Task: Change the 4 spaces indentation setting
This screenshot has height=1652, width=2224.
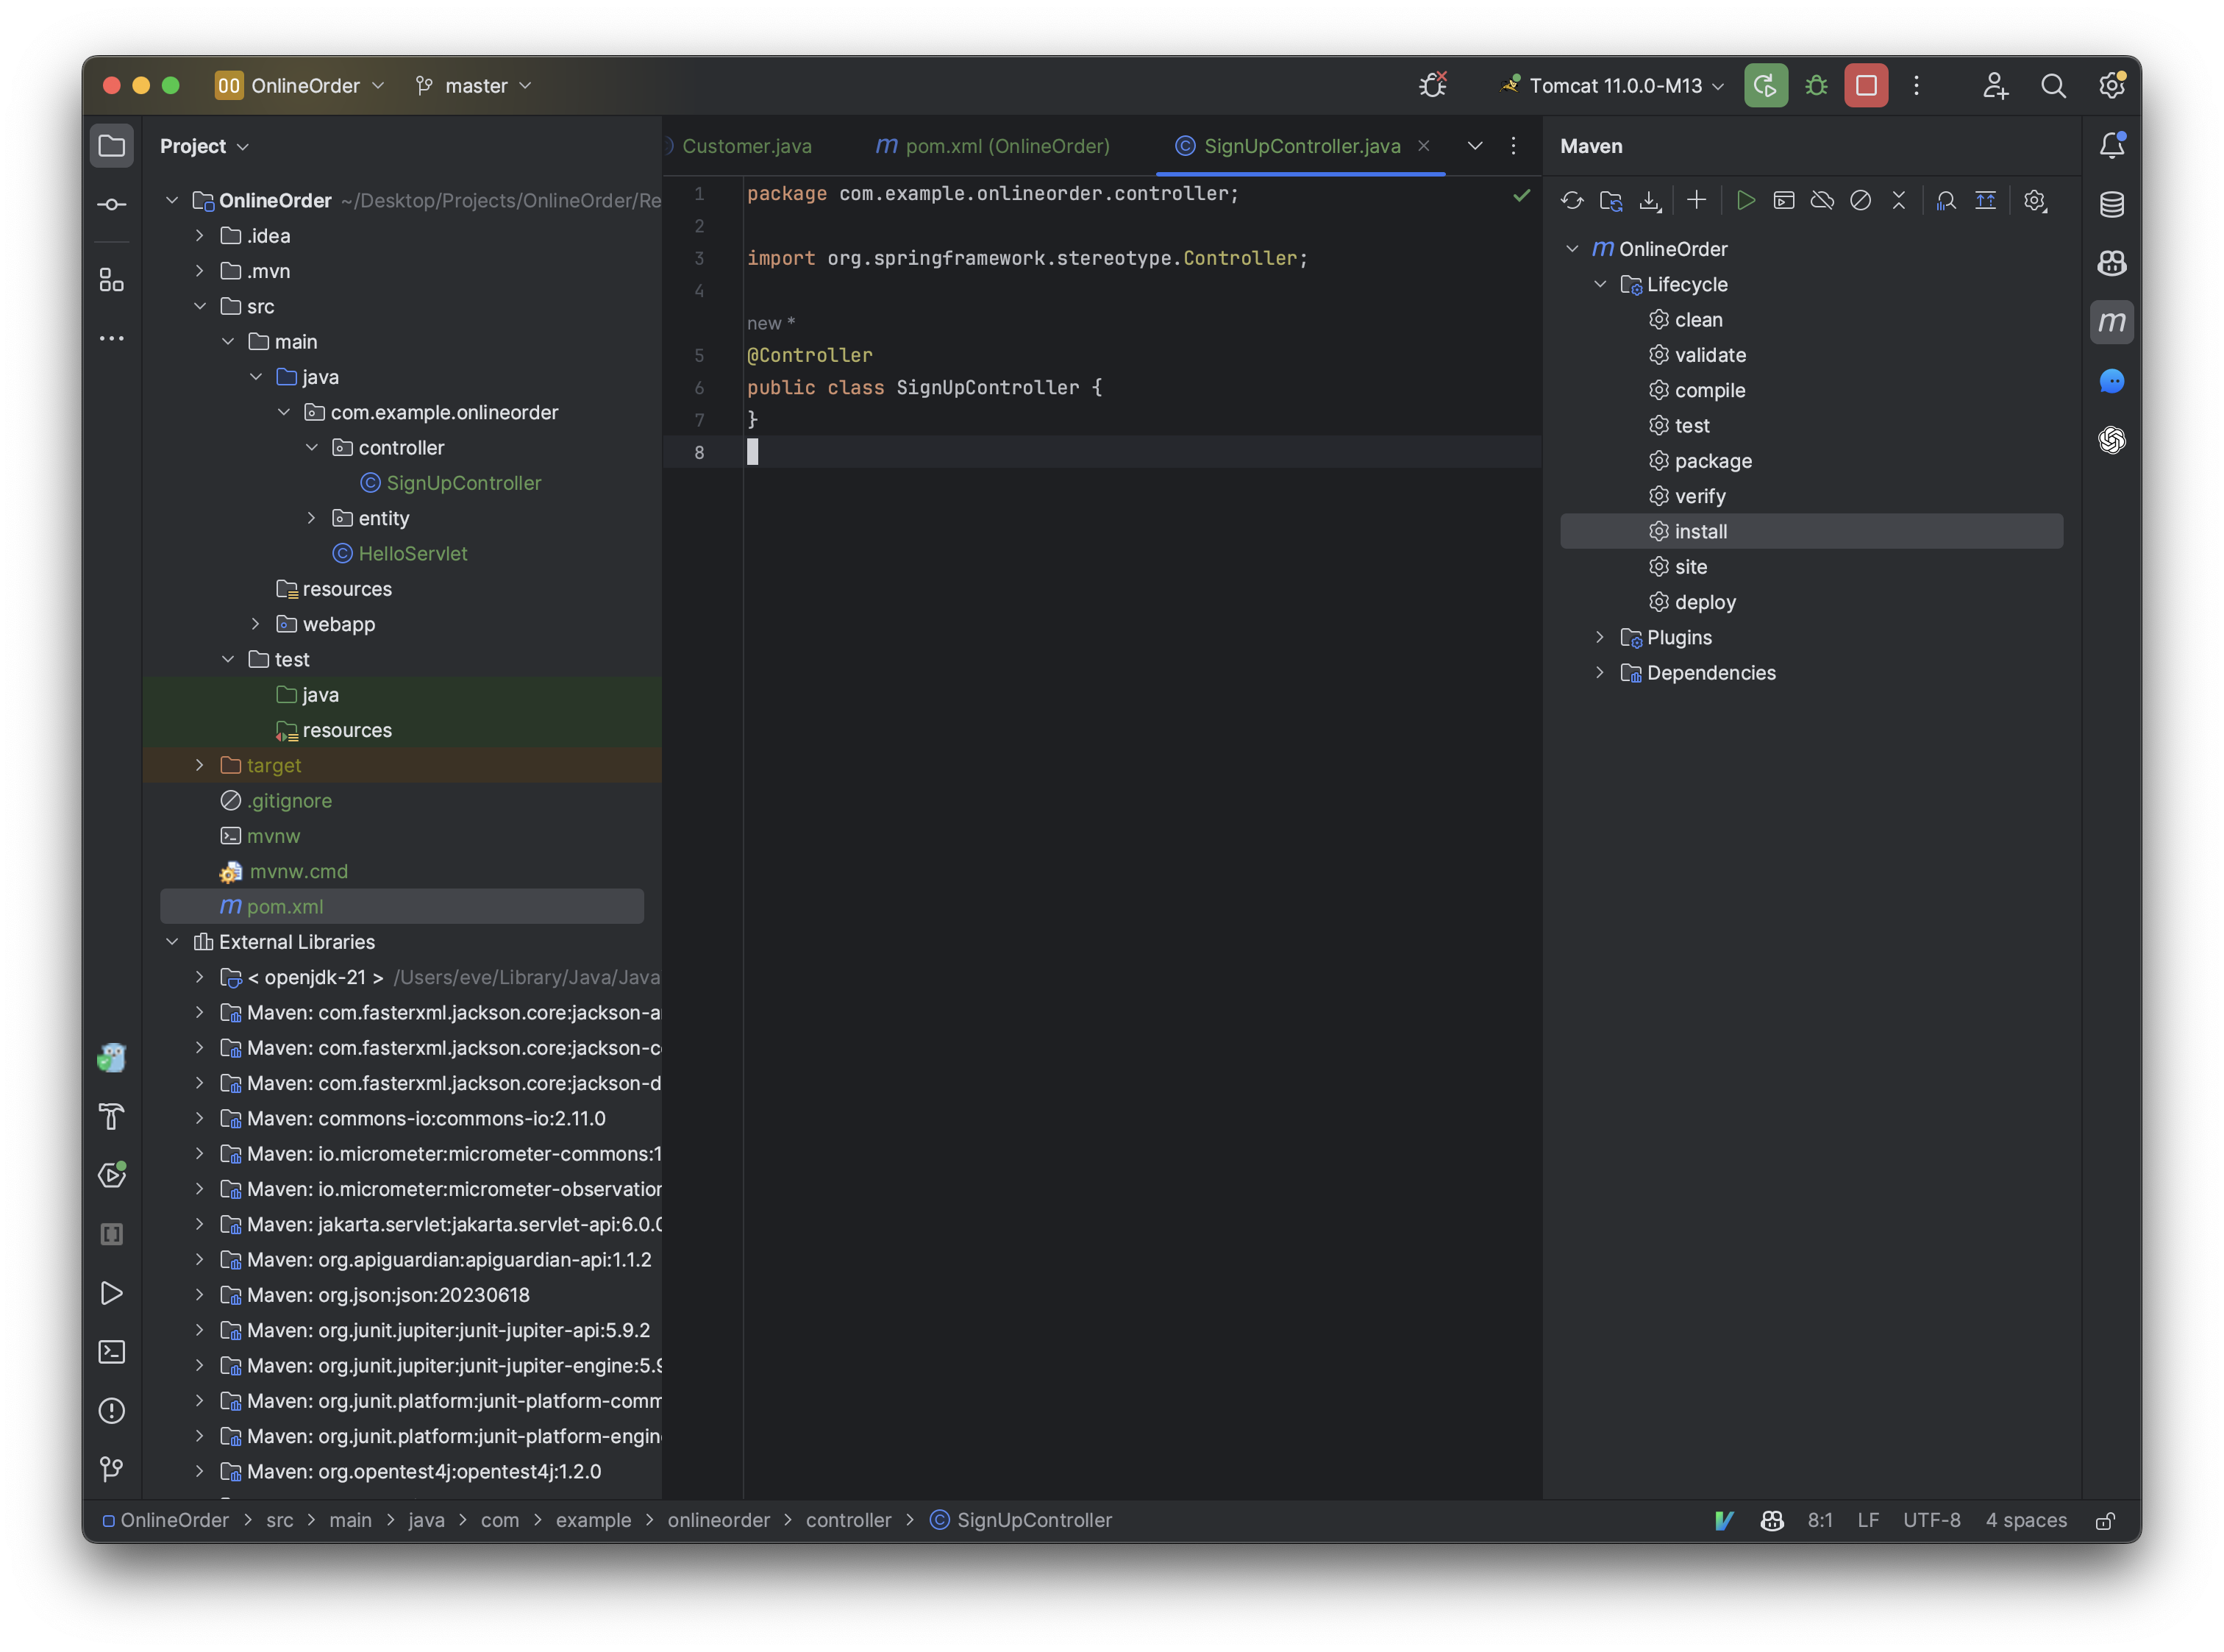Action: click(x=2025, y=1520)
